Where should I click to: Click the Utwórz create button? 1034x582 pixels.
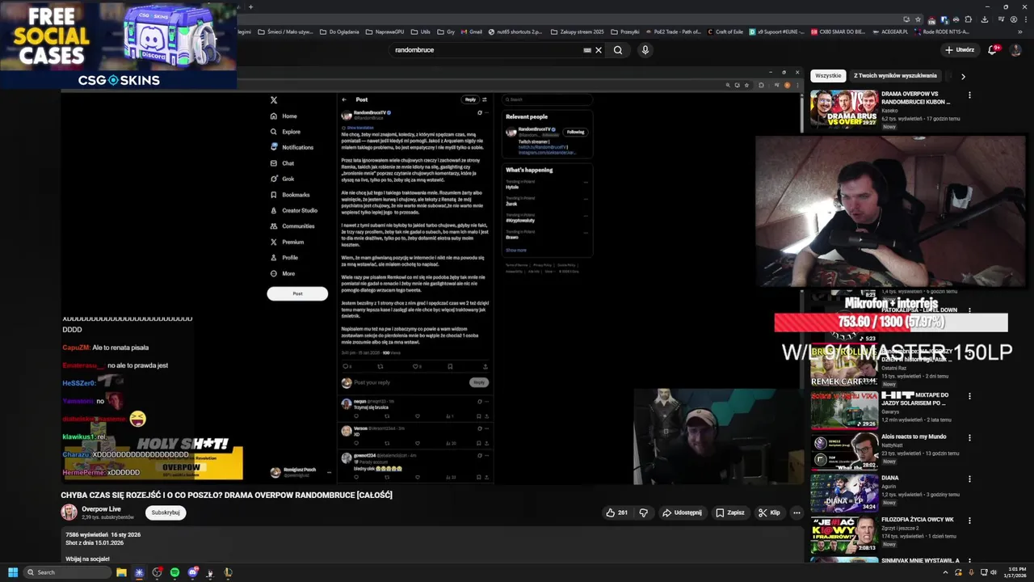tap(960, 50)
